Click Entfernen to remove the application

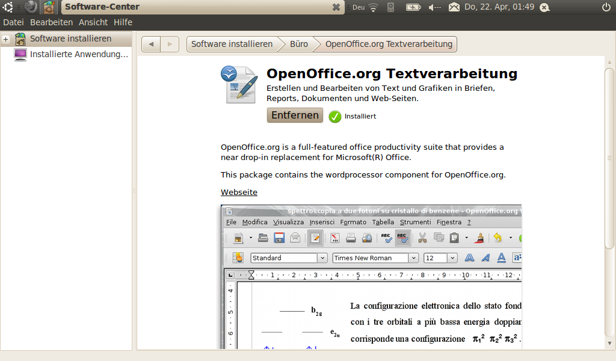point(295,115)
